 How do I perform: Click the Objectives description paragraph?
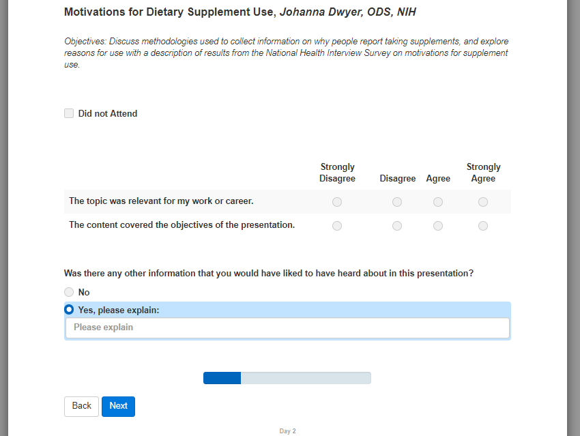point(287,53)
